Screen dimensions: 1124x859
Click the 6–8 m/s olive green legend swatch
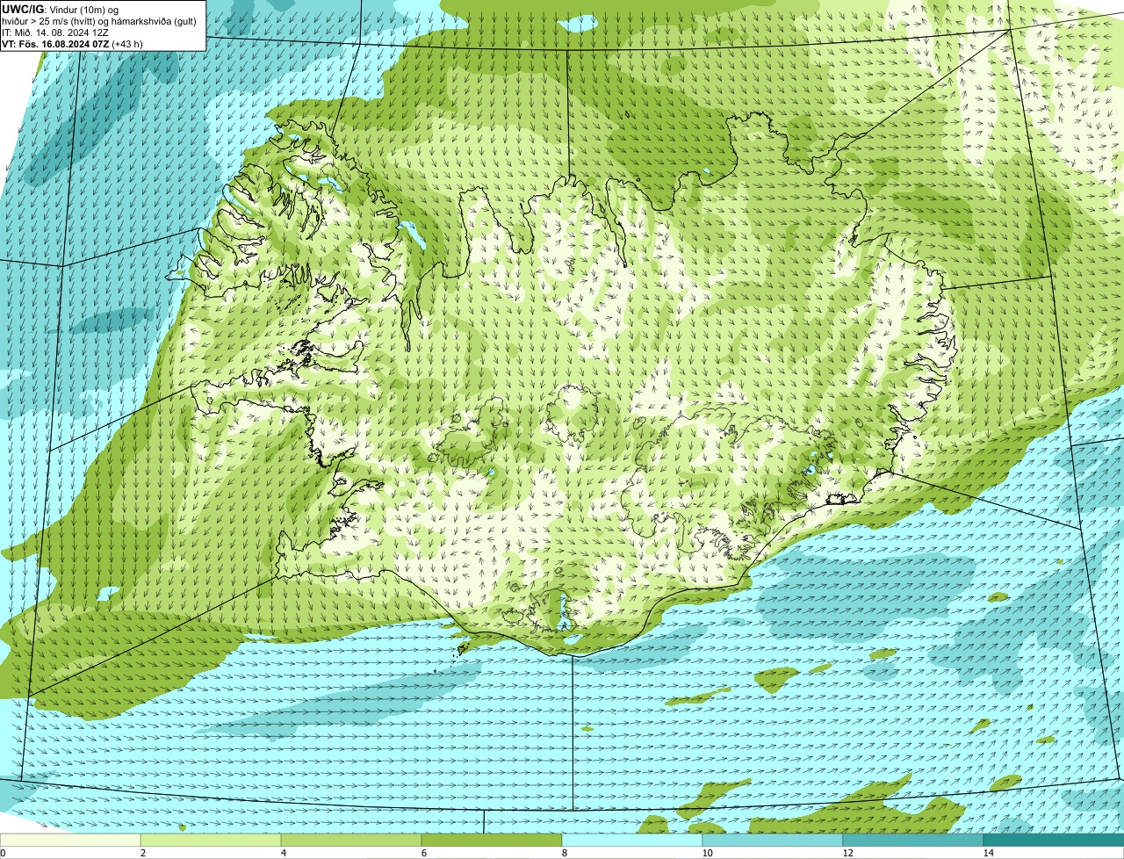[492, 840]
